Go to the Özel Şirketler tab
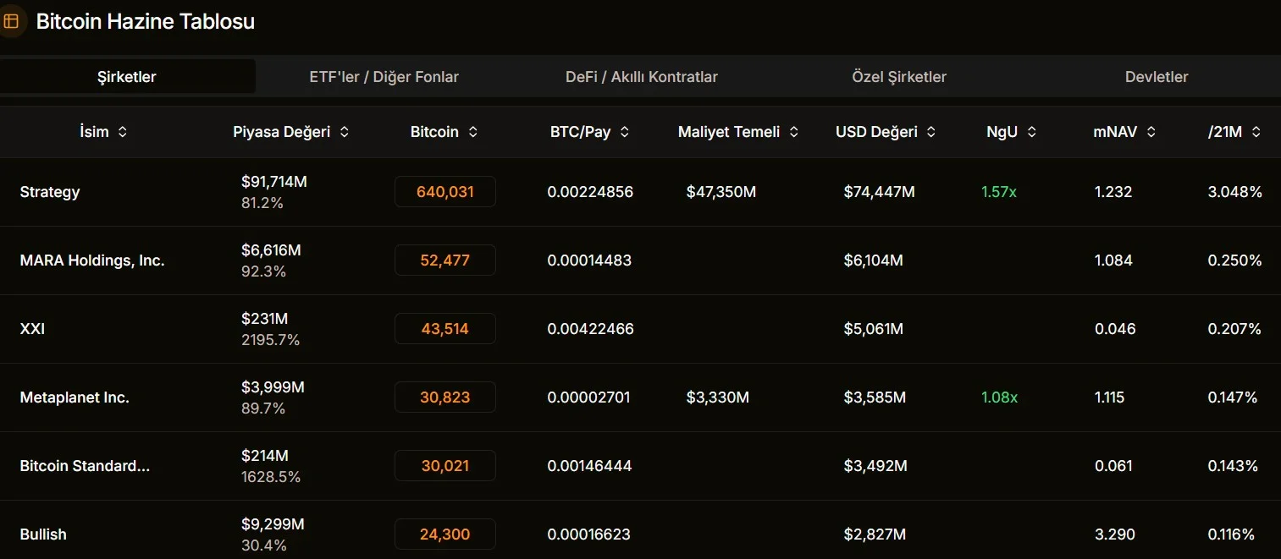The image size is (1281, 559). [x=898, y=77]
